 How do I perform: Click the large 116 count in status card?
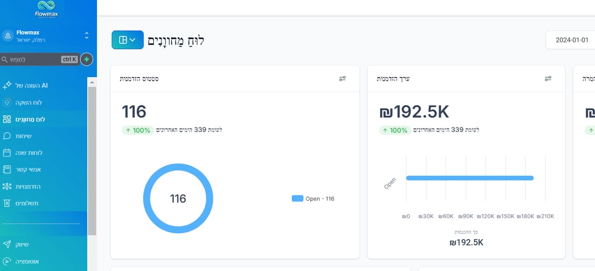[x=134, y=112]
